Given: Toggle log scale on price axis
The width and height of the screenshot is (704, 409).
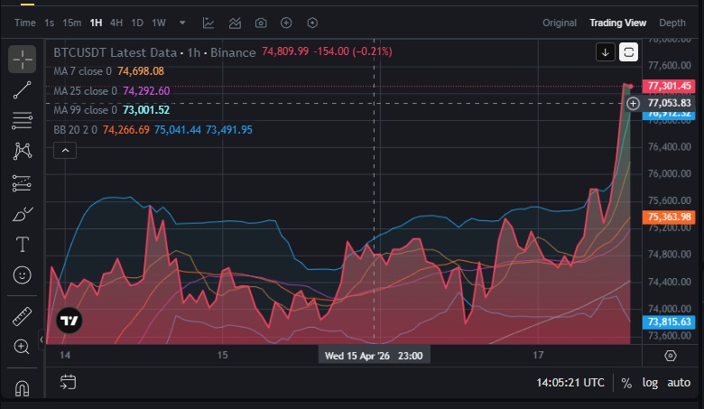Looking at the screenshot, I should [650, 383].
